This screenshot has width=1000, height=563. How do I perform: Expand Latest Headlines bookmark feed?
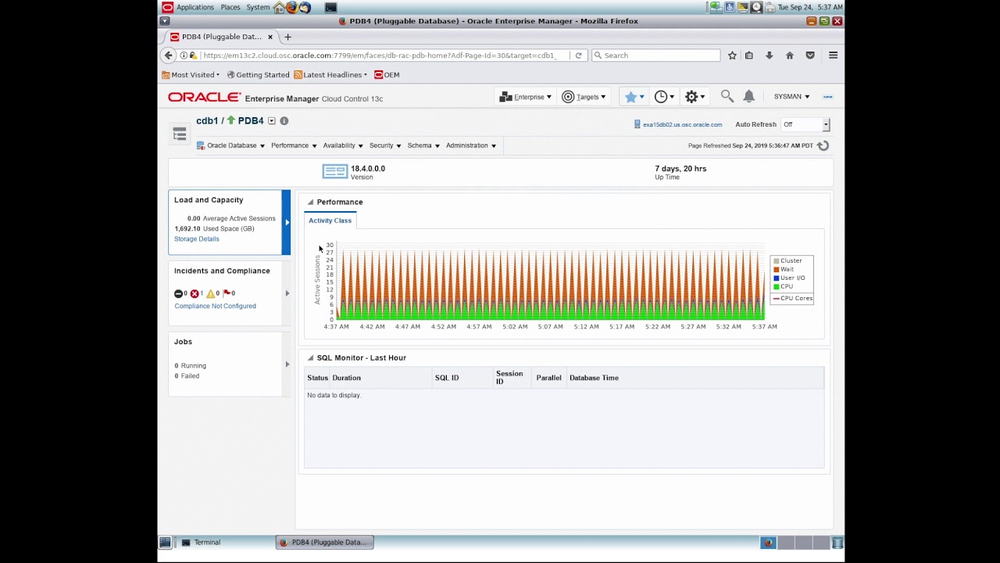(330, 75)
